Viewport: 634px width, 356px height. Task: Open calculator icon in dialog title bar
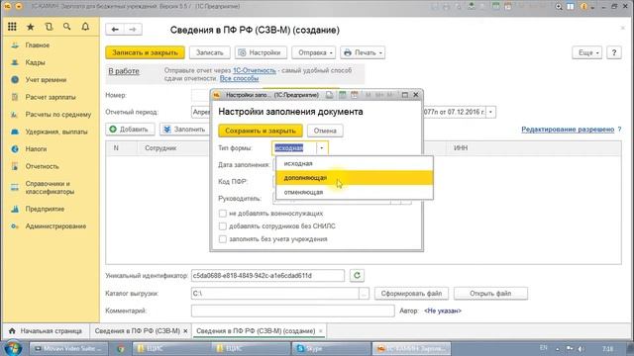[x=343, y=95]
